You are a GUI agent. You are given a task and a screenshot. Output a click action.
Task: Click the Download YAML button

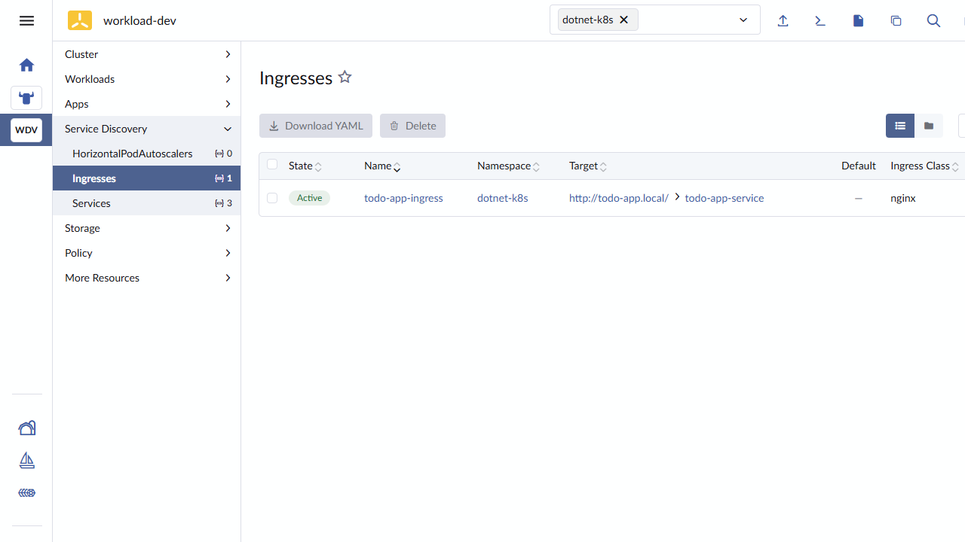point(316,126)
